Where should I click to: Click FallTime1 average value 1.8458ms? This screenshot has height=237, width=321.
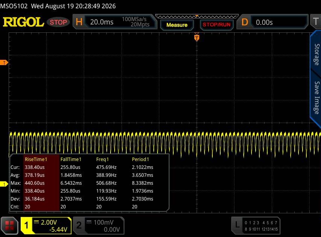71,175
